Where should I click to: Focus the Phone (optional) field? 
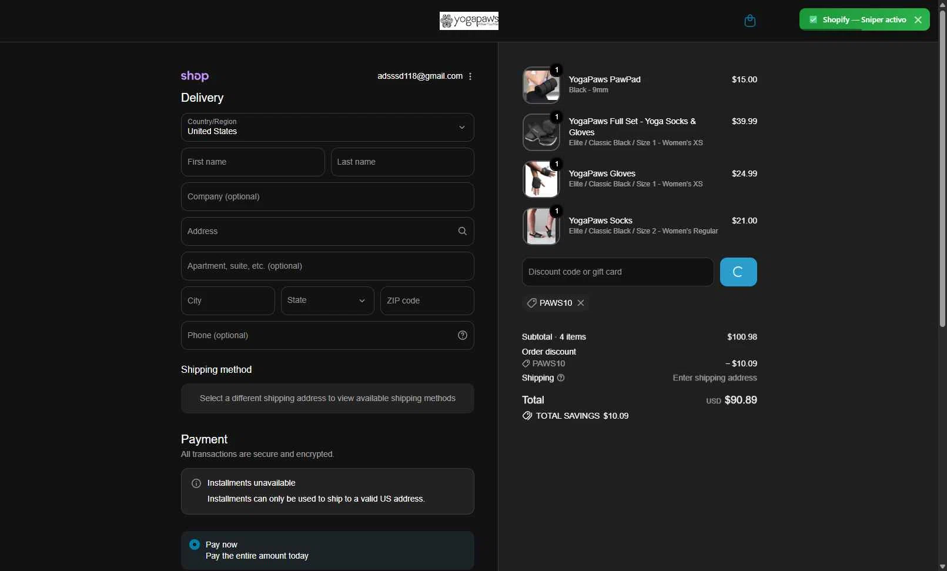point(327,335)
